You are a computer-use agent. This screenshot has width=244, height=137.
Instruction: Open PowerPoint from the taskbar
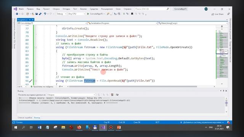[x=119, y=127]
